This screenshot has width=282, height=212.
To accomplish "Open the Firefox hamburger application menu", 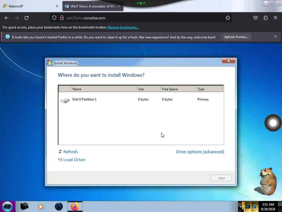I will (x=275, y=18).
